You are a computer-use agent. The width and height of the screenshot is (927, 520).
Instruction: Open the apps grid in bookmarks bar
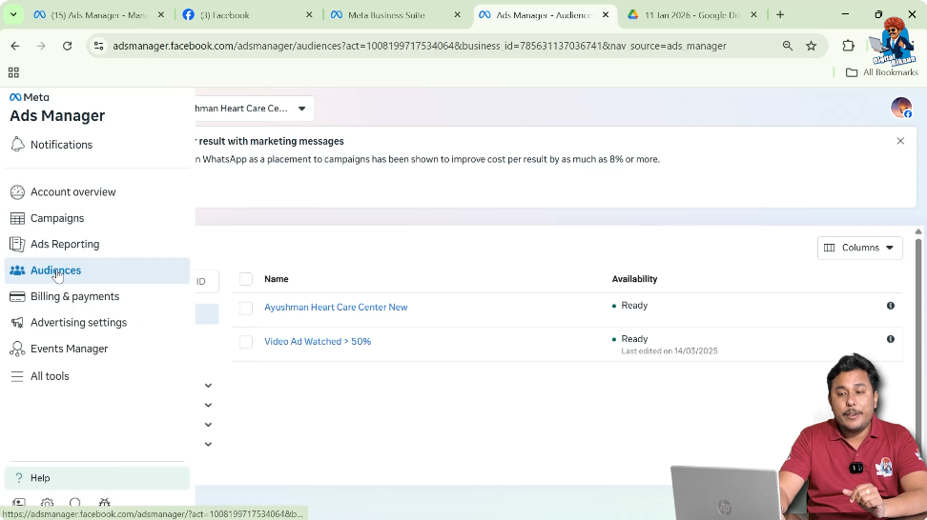click(x=13, y=72)
